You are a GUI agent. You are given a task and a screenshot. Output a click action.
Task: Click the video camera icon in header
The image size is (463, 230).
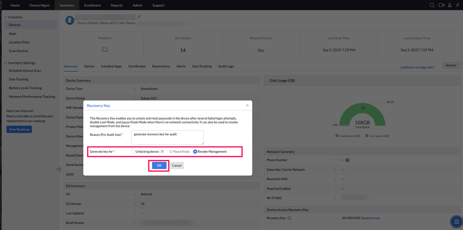441,5
